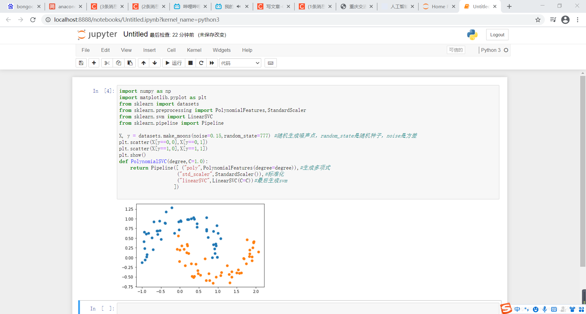Open the View menu
The image size is (586, 314).
[126, 50]
